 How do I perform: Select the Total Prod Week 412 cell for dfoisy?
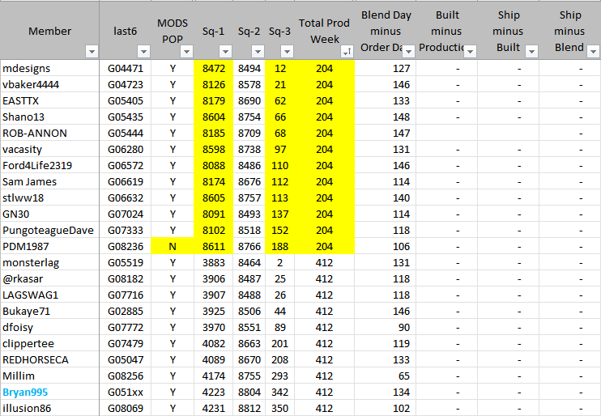click(x=324, y=328)
